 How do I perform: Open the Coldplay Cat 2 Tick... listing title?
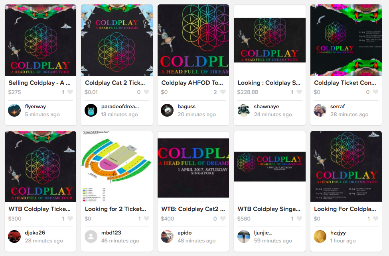point(115,83)
